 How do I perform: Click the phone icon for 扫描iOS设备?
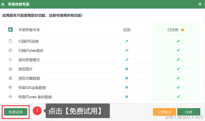click(10, 41)
